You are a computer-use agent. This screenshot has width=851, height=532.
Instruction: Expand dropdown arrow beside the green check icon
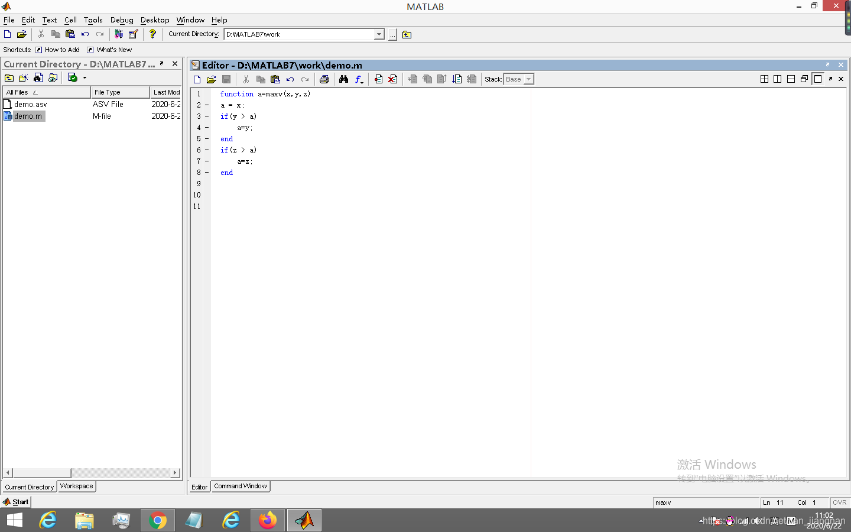[85, 78]
